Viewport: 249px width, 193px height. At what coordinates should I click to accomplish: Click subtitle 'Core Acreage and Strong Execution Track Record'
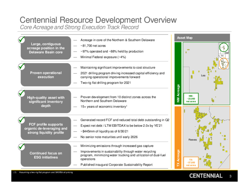pos(79,27)
